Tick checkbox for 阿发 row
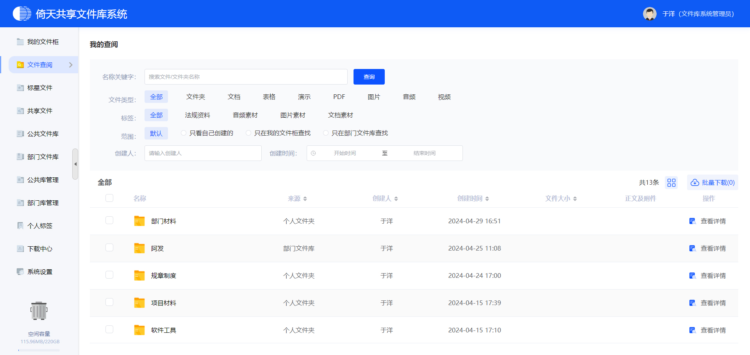This screenshot has width=750, height=355. pos(109,247)
